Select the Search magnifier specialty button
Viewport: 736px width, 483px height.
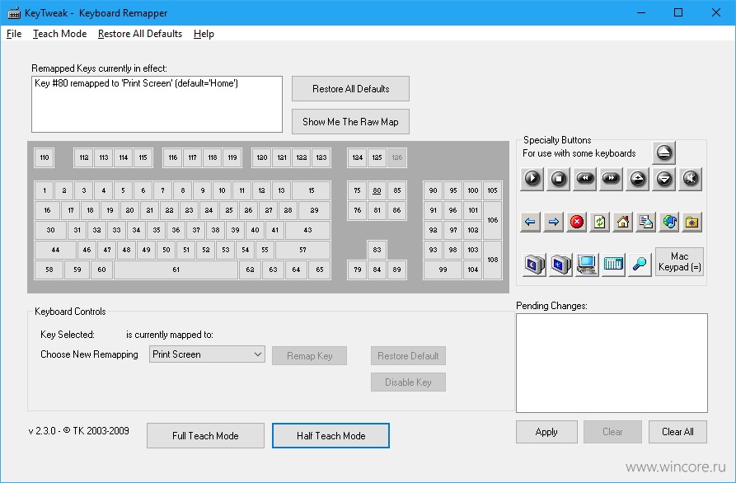click(x=640, y=265)
